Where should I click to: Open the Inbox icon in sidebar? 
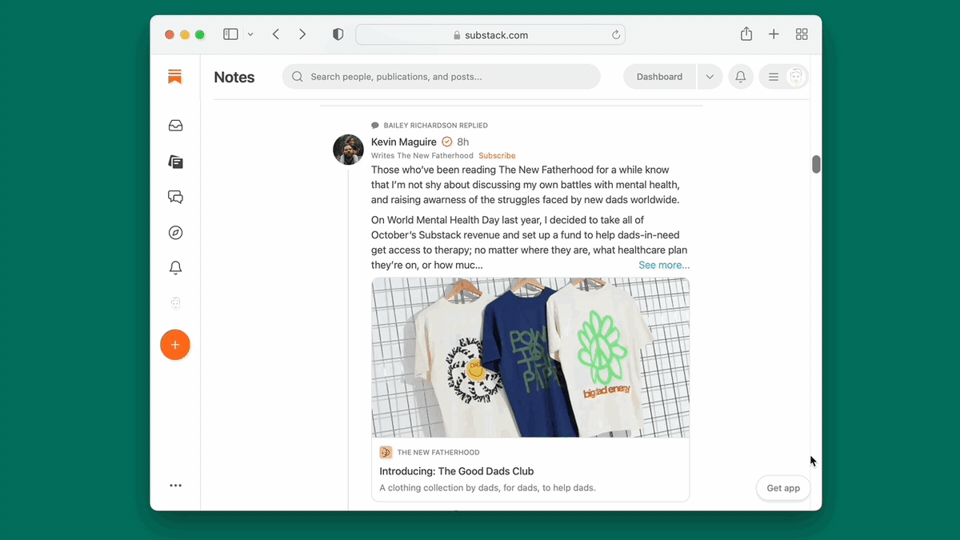175,126
